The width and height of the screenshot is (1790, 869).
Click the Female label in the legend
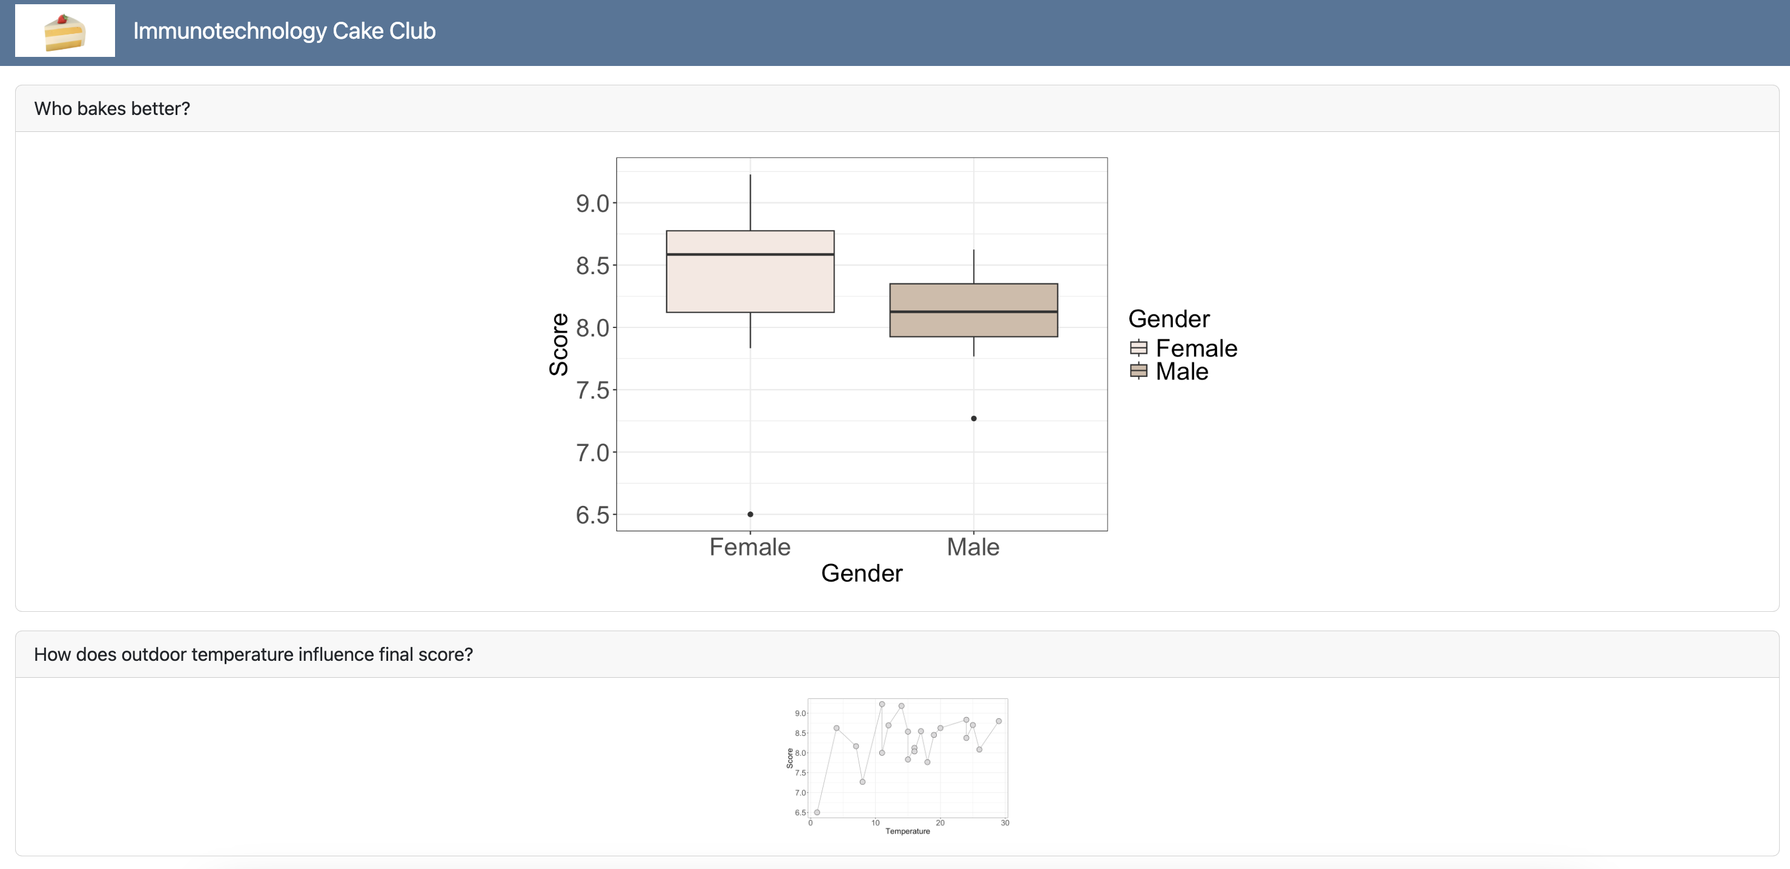coord(1196,348)
